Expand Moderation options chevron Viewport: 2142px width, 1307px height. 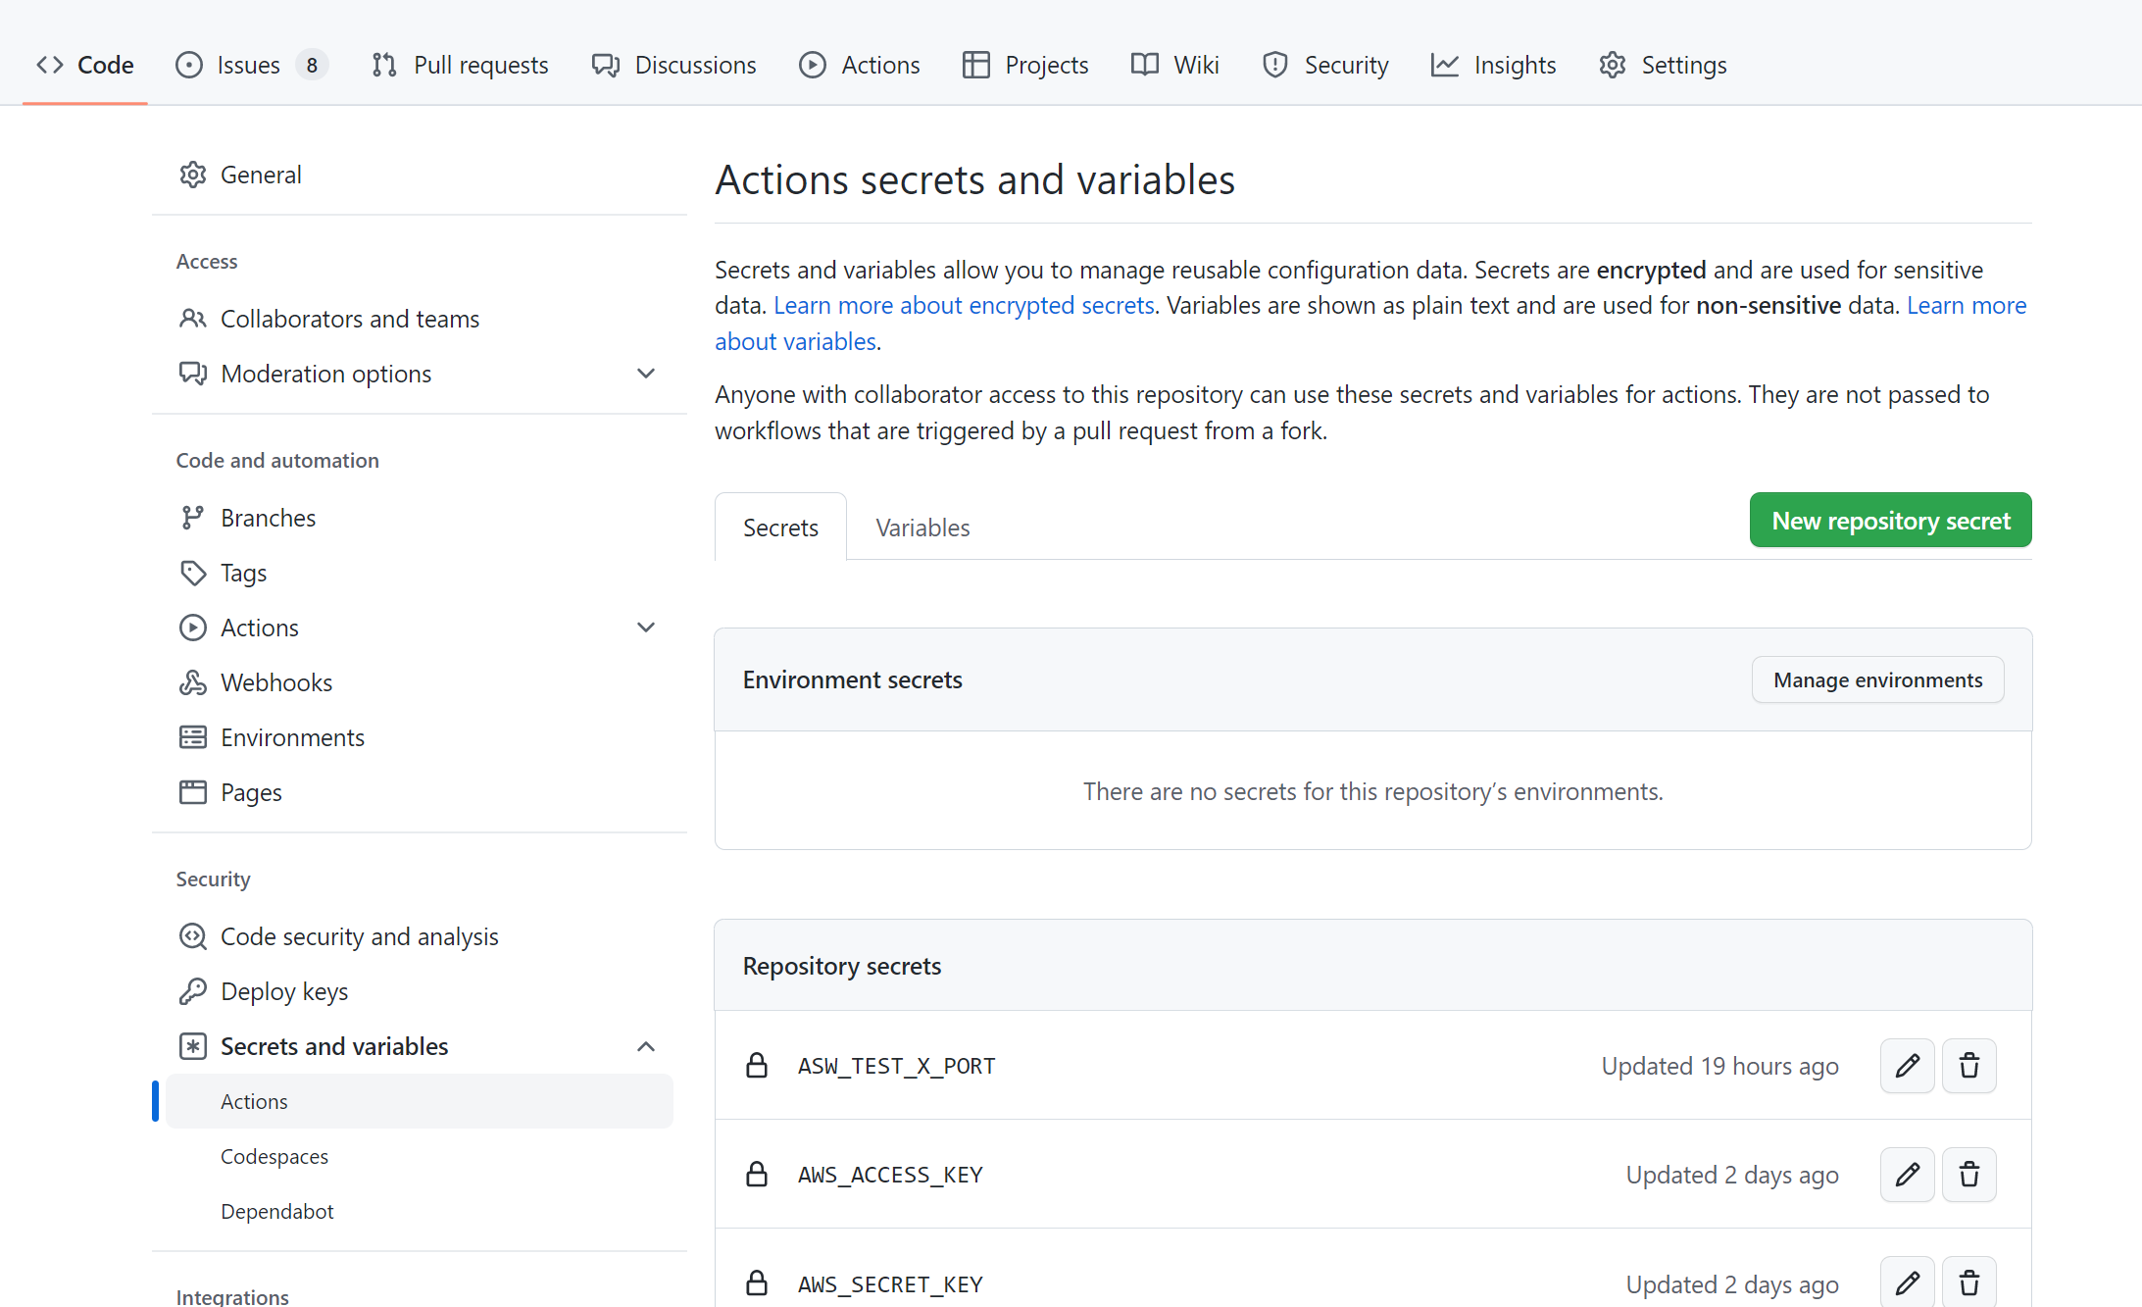pyautogui.click(x=646, y=374)
